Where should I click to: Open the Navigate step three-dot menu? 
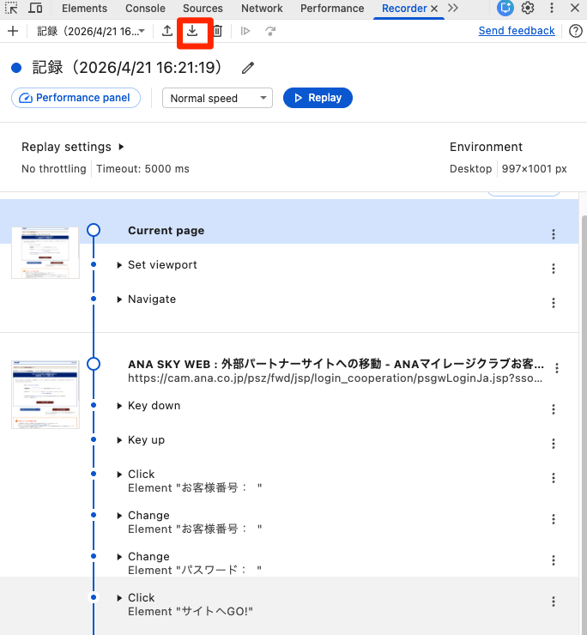[x=554, y=303]
